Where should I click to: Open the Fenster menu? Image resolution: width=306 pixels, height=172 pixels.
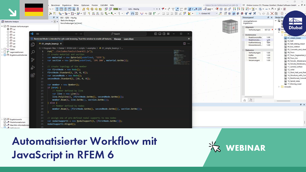click(95, 5)
